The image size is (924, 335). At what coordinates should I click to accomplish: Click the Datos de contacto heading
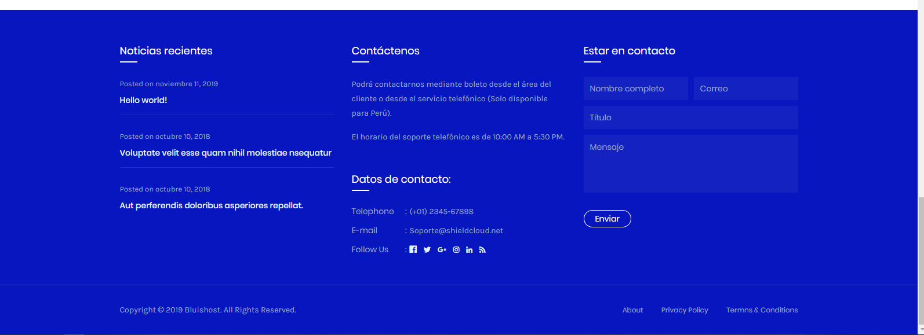(x=401, y=179)
